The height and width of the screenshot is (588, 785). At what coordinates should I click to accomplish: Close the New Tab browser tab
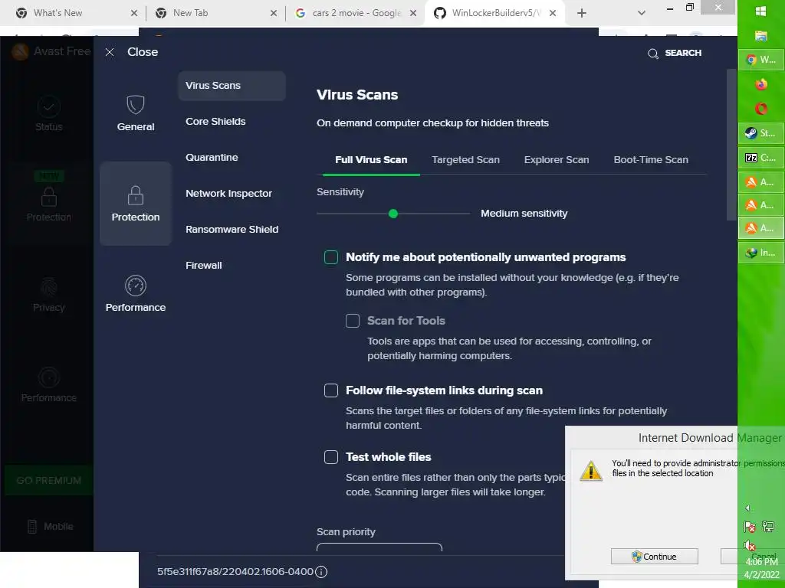[274, 14]
